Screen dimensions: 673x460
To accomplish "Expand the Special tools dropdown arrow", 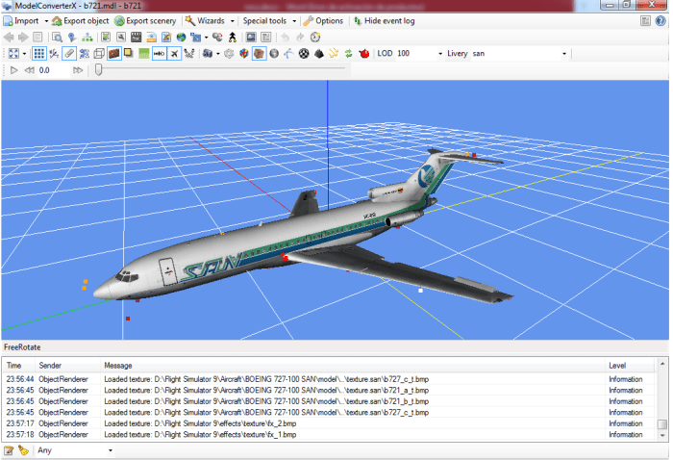I will click(294, 21).
